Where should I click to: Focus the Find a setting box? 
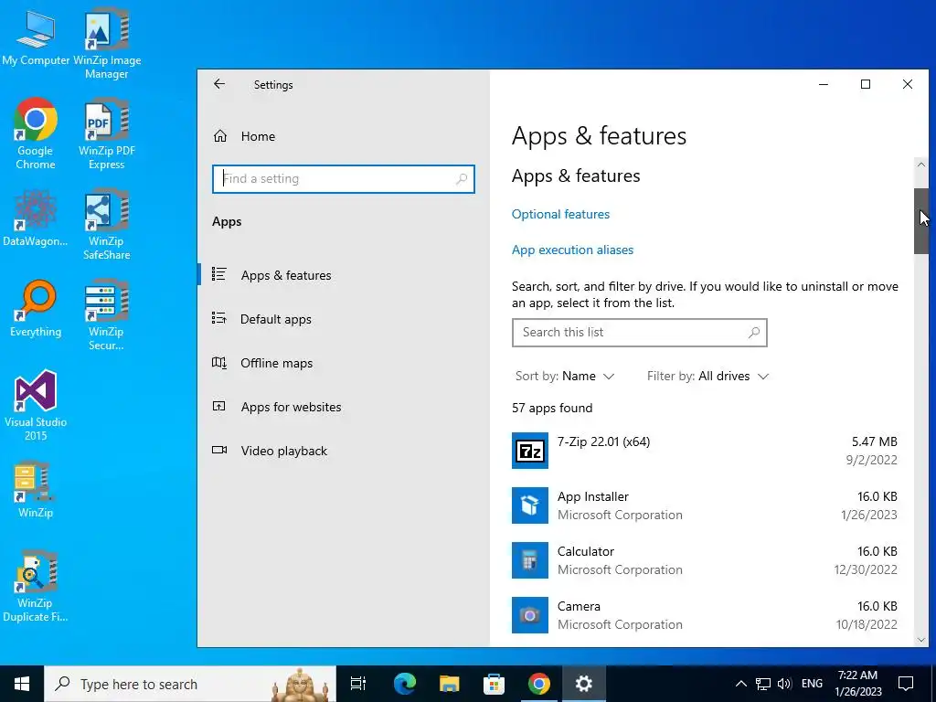tap(344, 179)
